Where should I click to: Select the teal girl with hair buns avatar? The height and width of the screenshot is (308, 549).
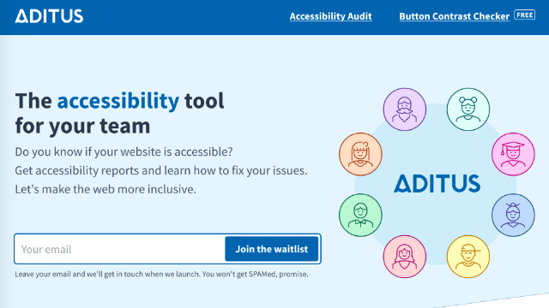pyautogui.click(x=468, y=110)
